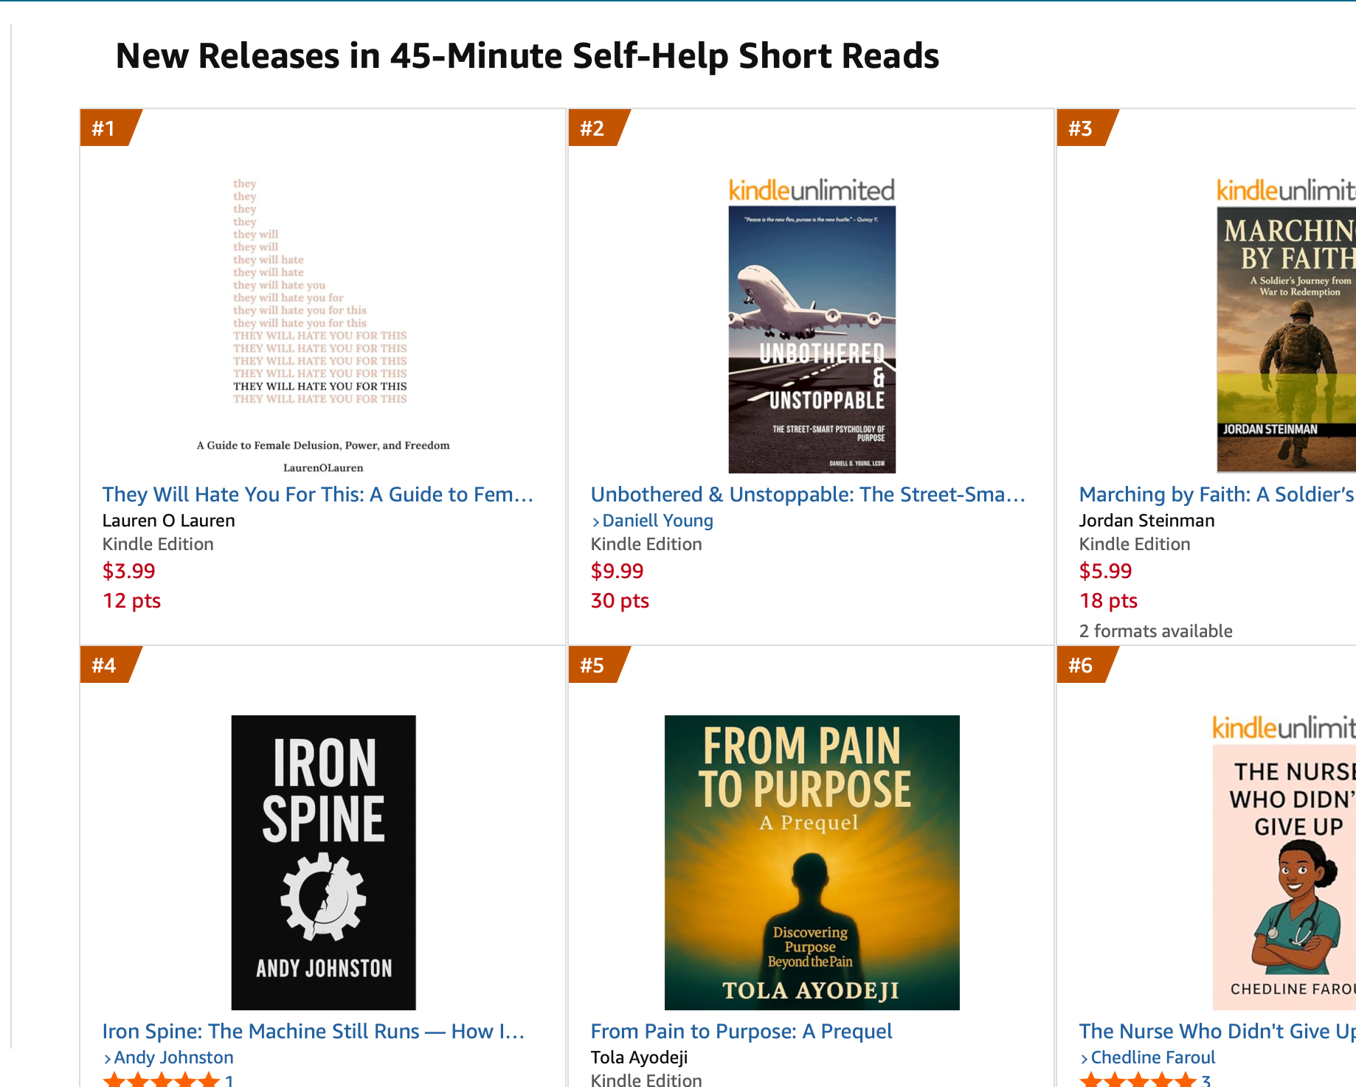Click the Kindle Unlimited logo above Marching by Faith

click(x=1285, y=190)
